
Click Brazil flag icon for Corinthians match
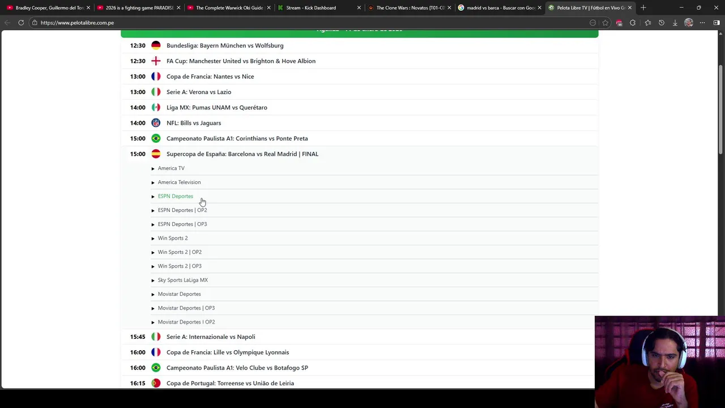pos(156,138)
